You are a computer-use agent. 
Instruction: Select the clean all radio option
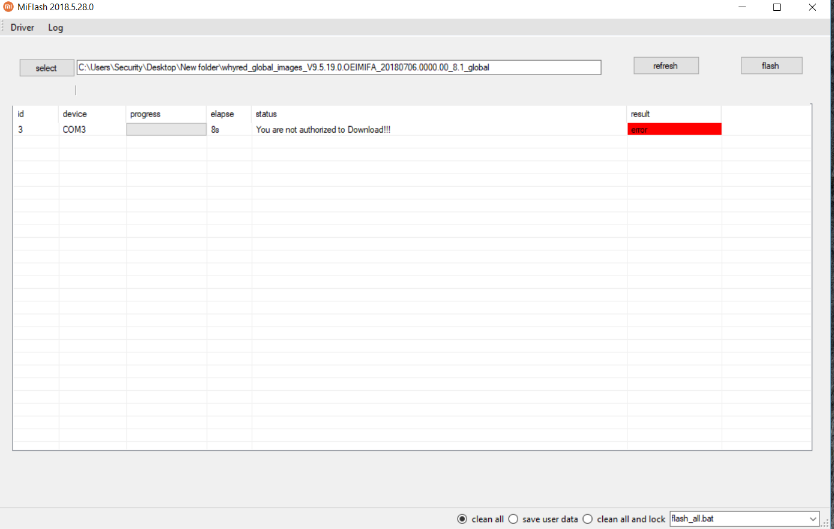[x=480, y=519]
